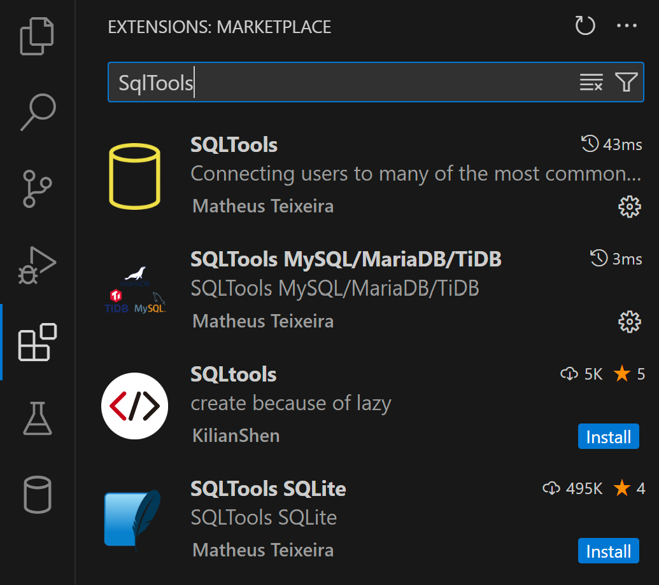Manage the SQLTools extension via the gear

[x=629, y=207]
